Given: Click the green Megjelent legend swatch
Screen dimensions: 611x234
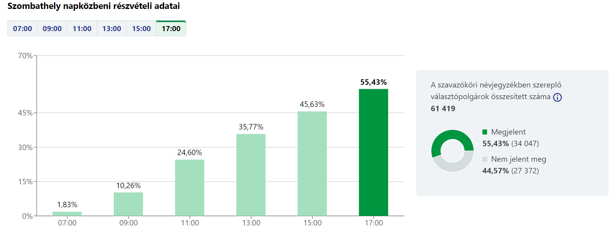Looking at the screenshot, I should tap(485, 132).
